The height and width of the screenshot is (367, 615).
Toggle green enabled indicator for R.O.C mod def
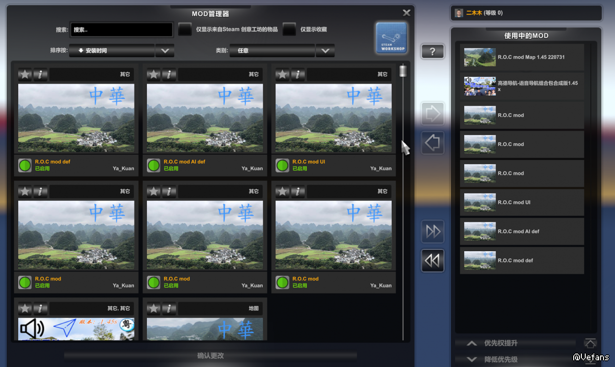coord(25,165)
